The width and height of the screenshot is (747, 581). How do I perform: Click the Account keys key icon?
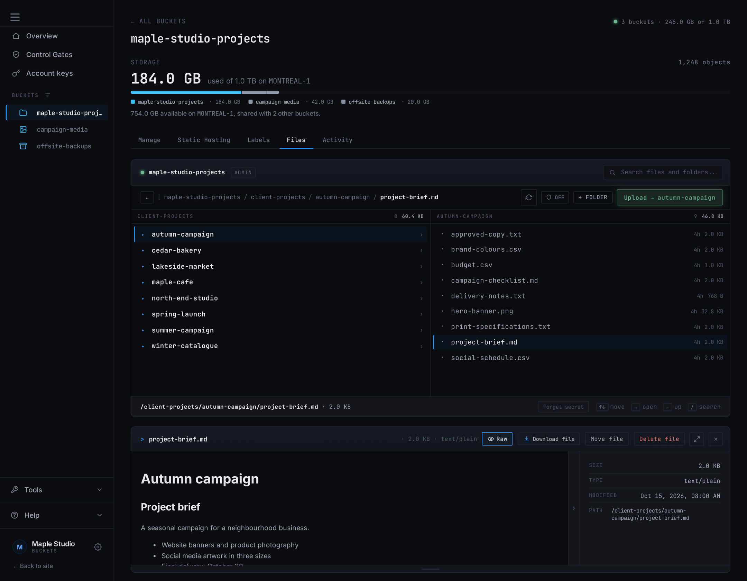16,73
